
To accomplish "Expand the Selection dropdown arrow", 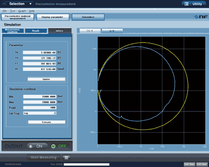I will [30, 4].
